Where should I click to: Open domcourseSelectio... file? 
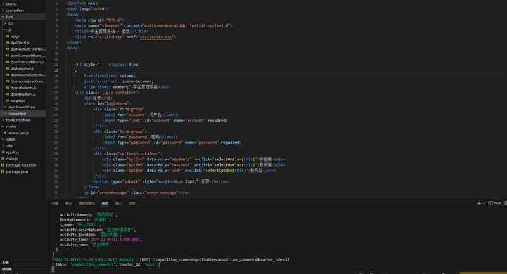click(x=28, y=75)
